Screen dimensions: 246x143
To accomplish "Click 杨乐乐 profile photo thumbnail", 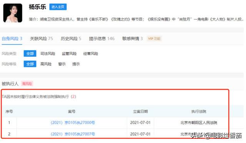I will [13, 13].
